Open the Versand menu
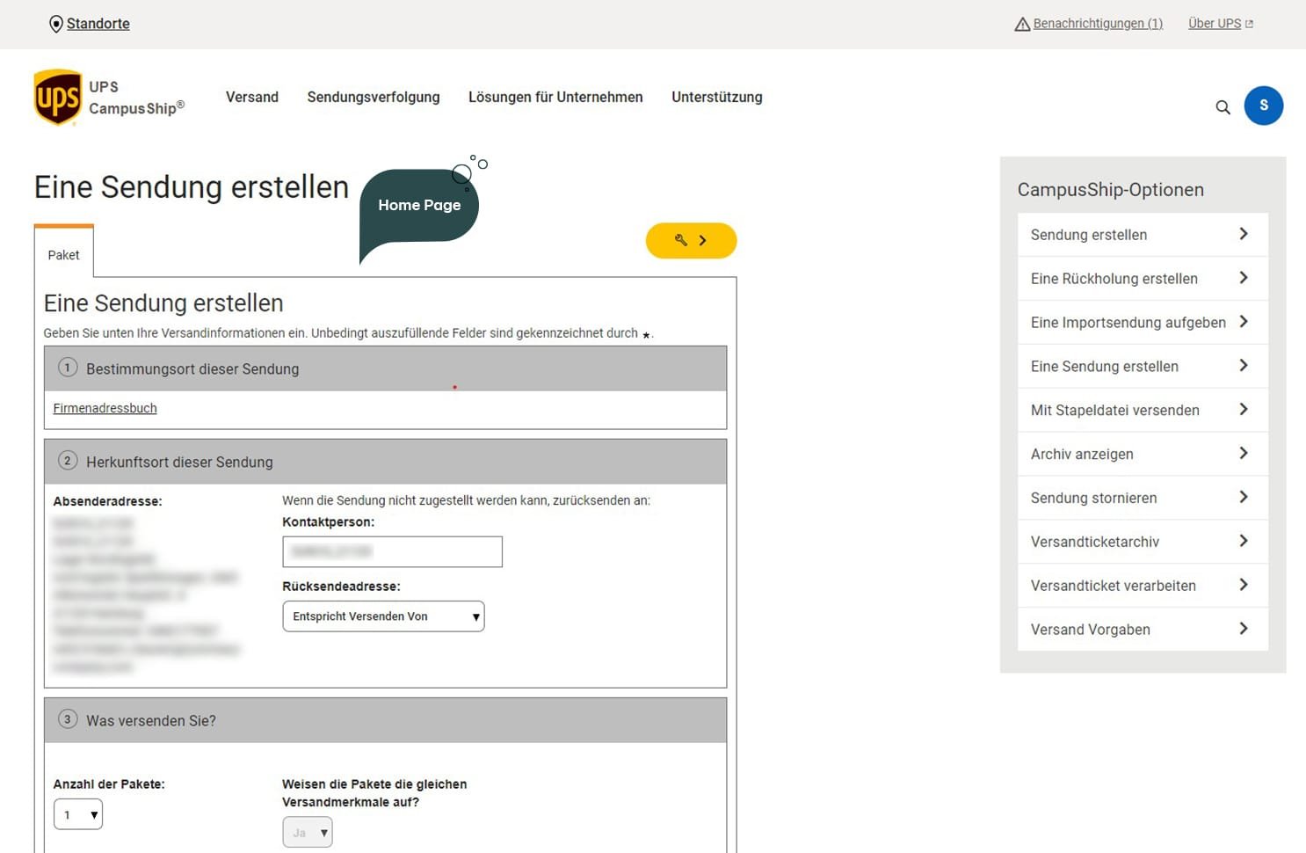 click(252, 97)
